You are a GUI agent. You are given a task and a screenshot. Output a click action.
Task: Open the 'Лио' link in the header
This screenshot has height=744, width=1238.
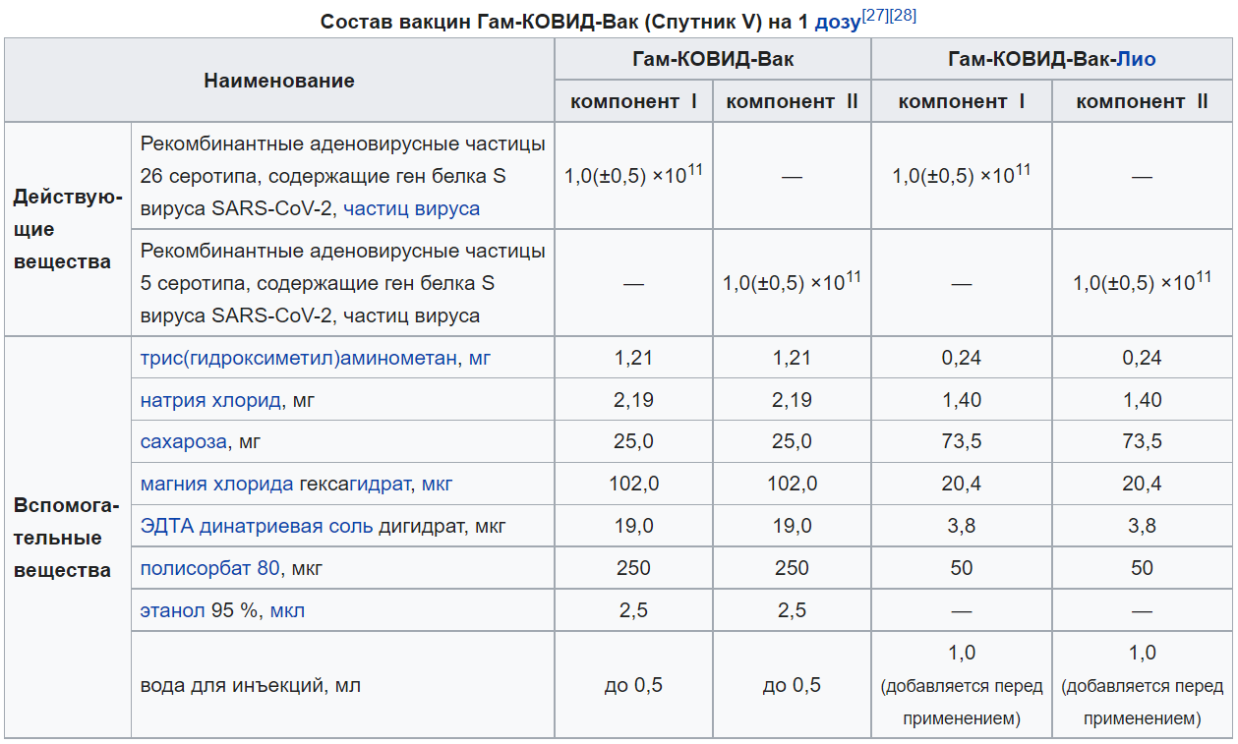tap(1136, 59)
